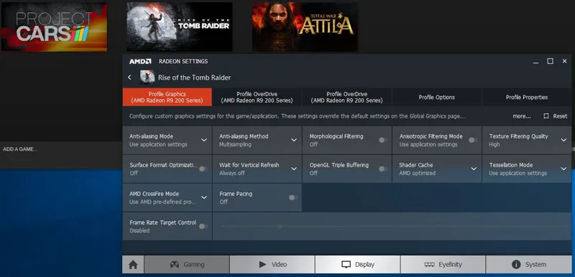The width and height of the screenshot is (575, 277).
Task: Open the Display section with monitor icon
Action: click(x=357, y=265)
